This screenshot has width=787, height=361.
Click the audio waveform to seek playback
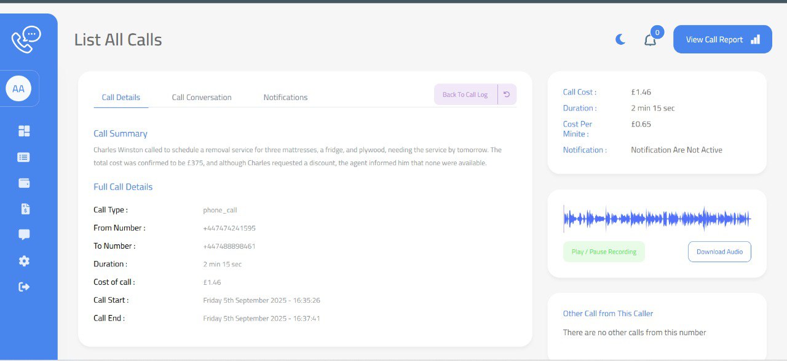coord(656,218)
